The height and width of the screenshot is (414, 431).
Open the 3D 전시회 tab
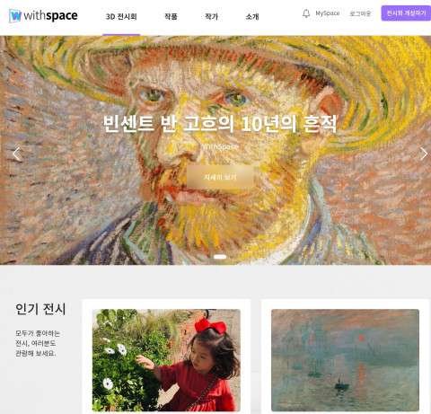pyautogui.click(x=121, y=17)
